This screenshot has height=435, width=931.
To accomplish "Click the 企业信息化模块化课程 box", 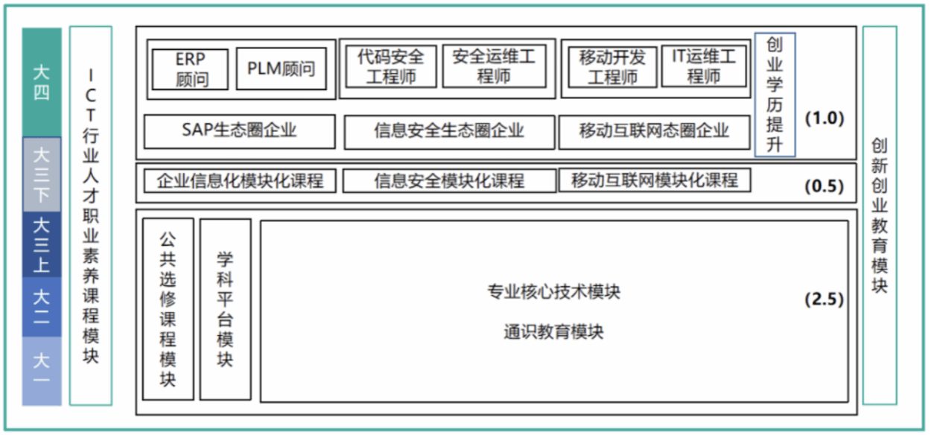I will coord(239,180).
